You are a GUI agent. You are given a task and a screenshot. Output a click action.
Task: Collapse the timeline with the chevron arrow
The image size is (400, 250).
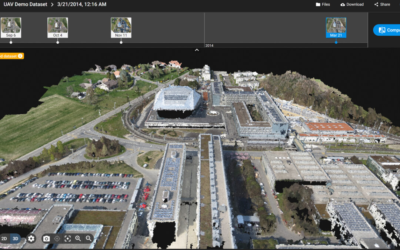point(197,50)
